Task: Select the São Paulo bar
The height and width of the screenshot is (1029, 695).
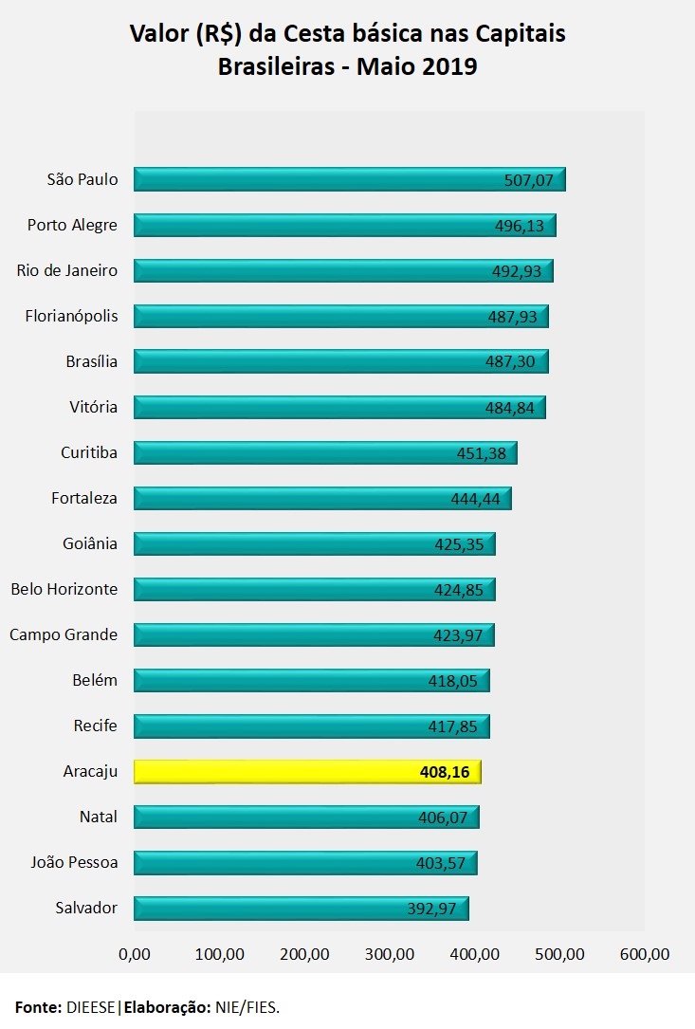Action: pos(349,179)
